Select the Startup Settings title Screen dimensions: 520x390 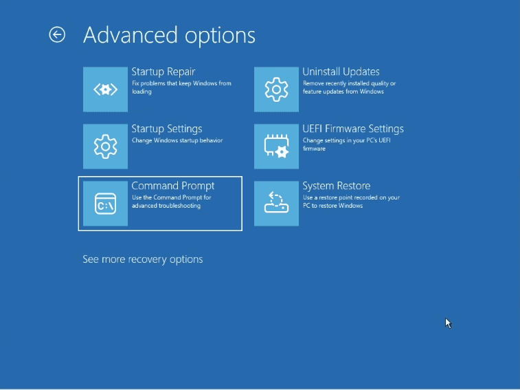click(x=167, y=129)
